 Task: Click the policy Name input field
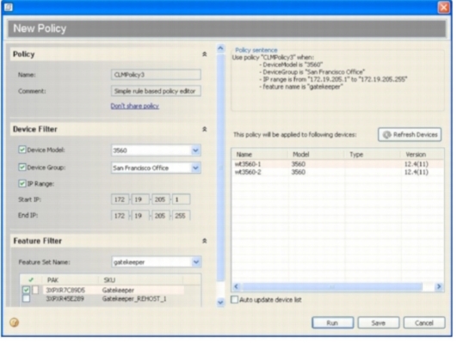pos(156,75)
